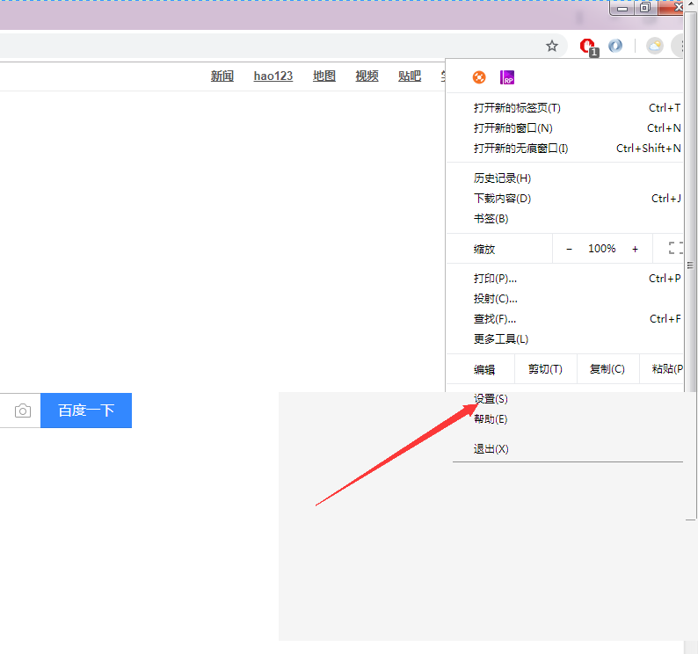Open History (历史记录) submenu
The image size is (698, 654).
pos(565,178)
